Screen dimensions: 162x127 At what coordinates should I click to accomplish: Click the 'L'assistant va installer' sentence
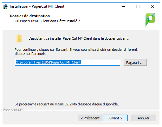(x=79, y=38)
